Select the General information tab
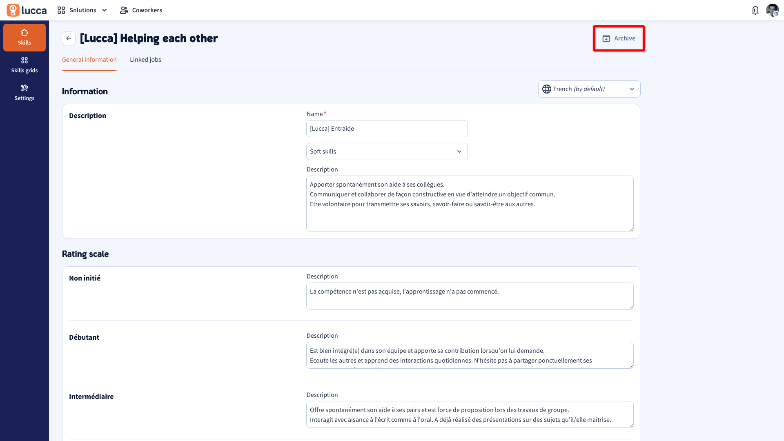Screen dimensions: 784x441 pyautogui.click(x=89, y=60)
